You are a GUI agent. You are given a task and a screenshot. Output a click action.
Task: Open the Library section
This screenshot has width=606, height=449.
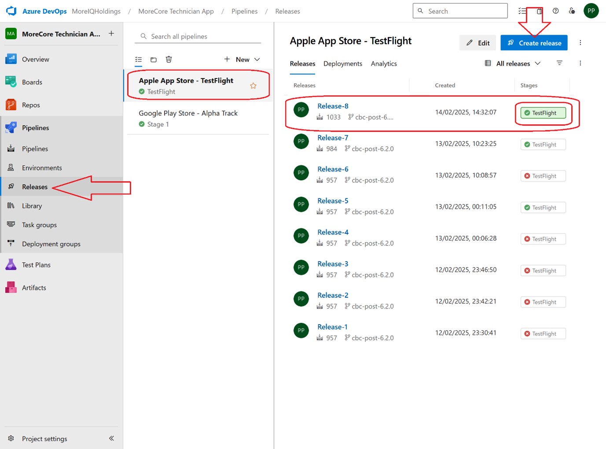pyautogui.click(x=32, y=206)
